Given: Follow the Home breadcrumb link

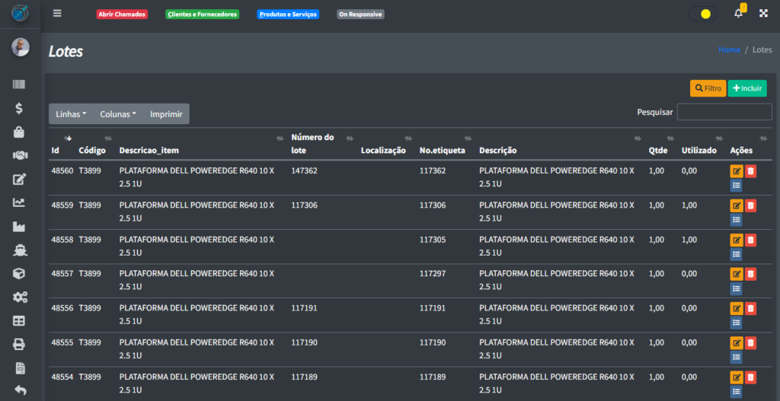Looking at the screenshot, I should tap(729, 50).
